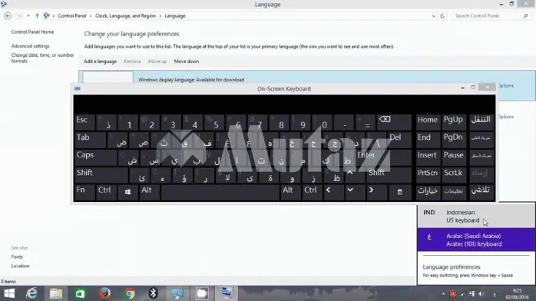This screenshot has width=536, height=301.
Task: Show hidden tray icons arrow
Action: pos(443,294)
